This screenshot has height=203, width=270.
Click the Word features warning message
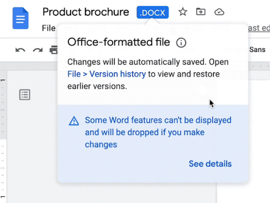pos(158,132)
